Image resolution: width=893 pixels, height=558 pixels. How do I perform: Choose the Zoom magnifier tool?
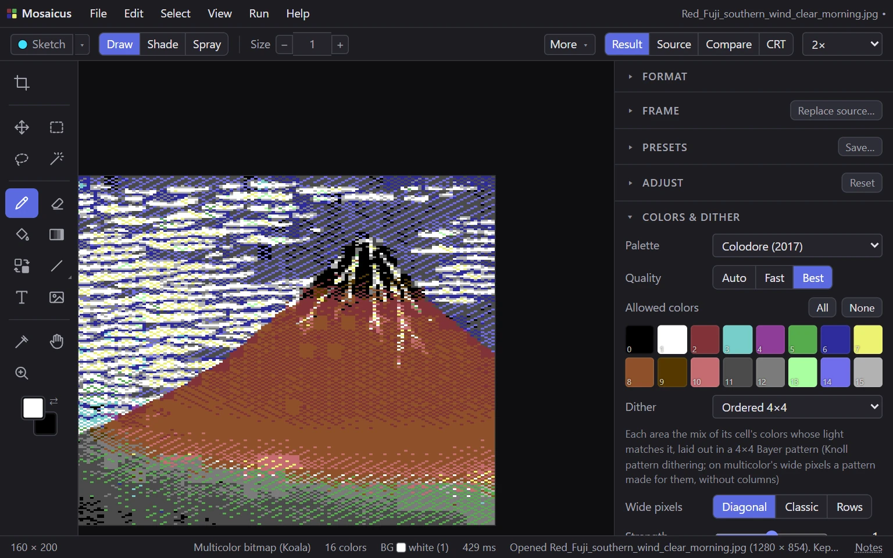coord(22,373)
